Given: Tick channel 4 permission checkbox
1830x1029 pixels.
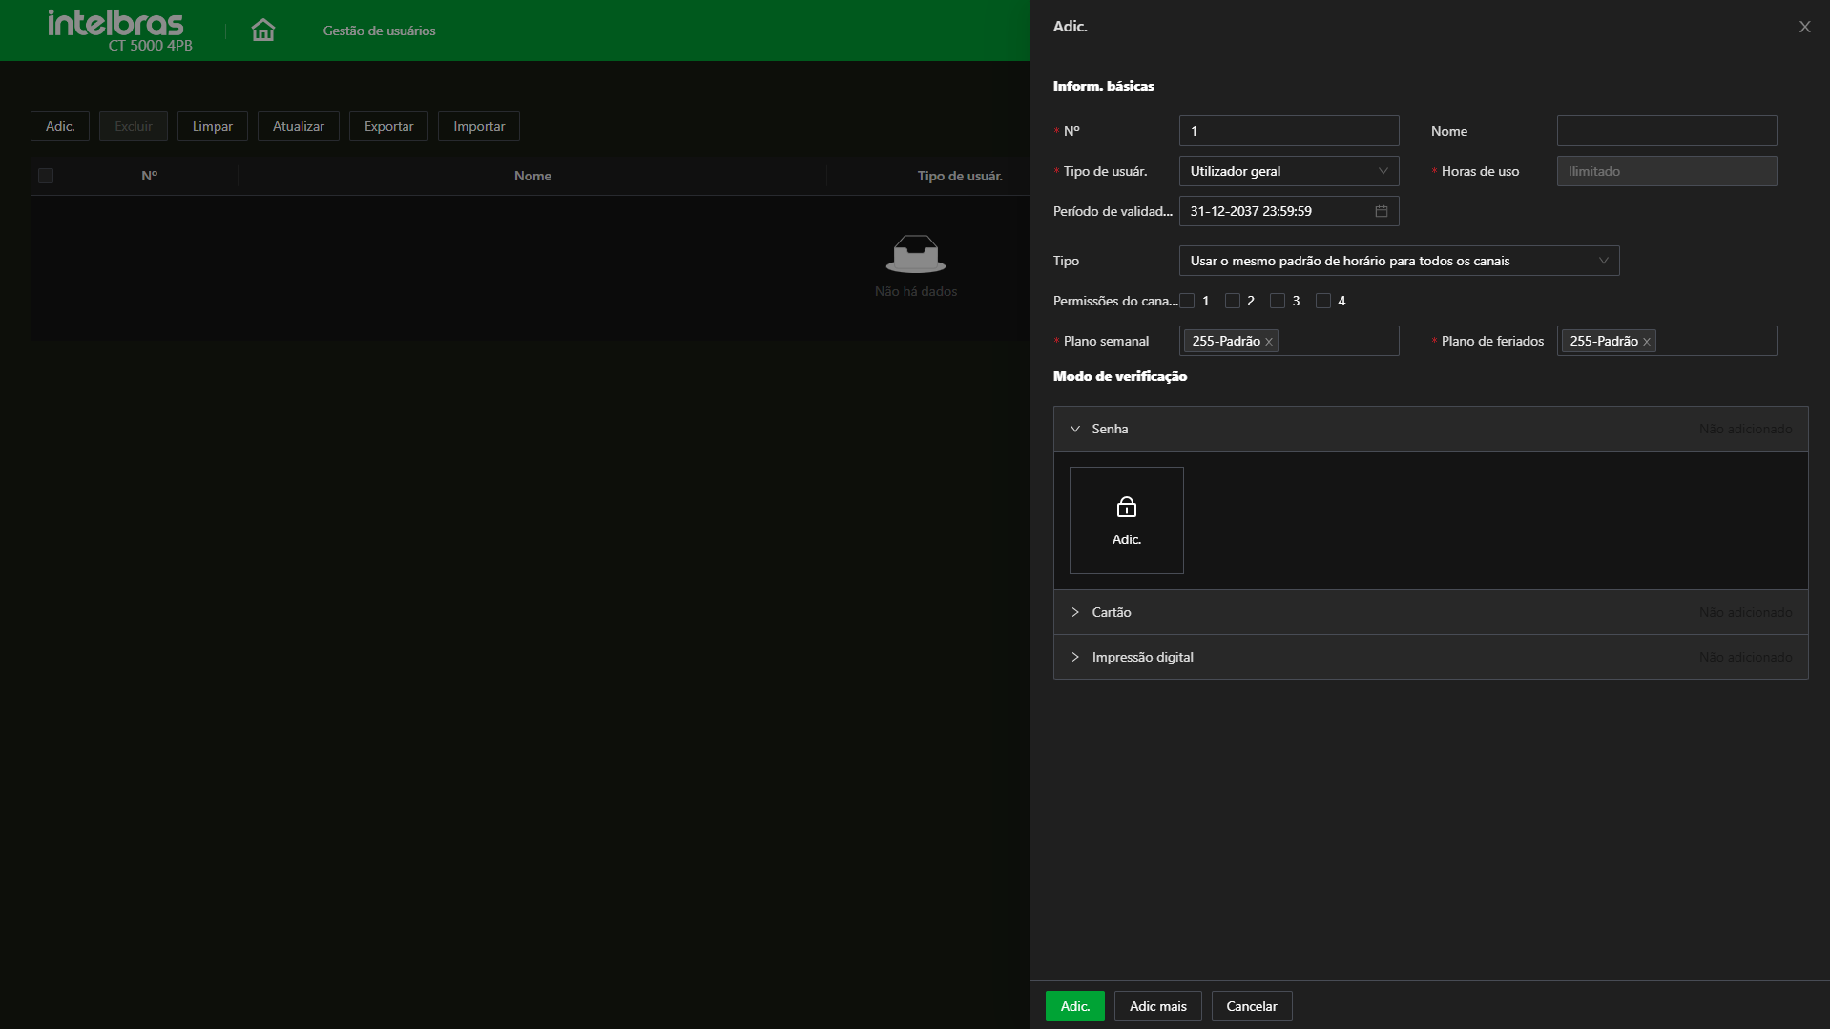Looking at the screenshot, I should coord(1323,301).
